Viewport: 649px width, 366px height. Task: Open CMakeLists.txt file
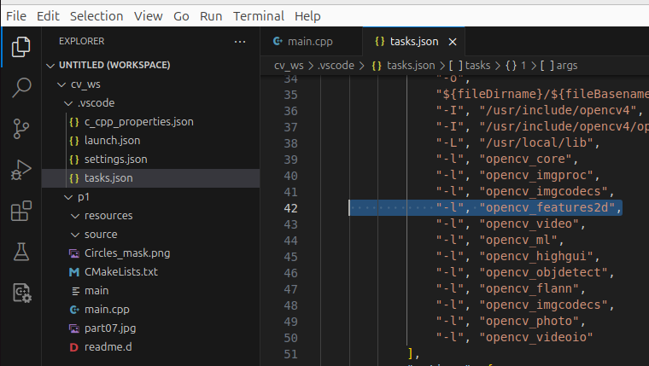(120, 272)
